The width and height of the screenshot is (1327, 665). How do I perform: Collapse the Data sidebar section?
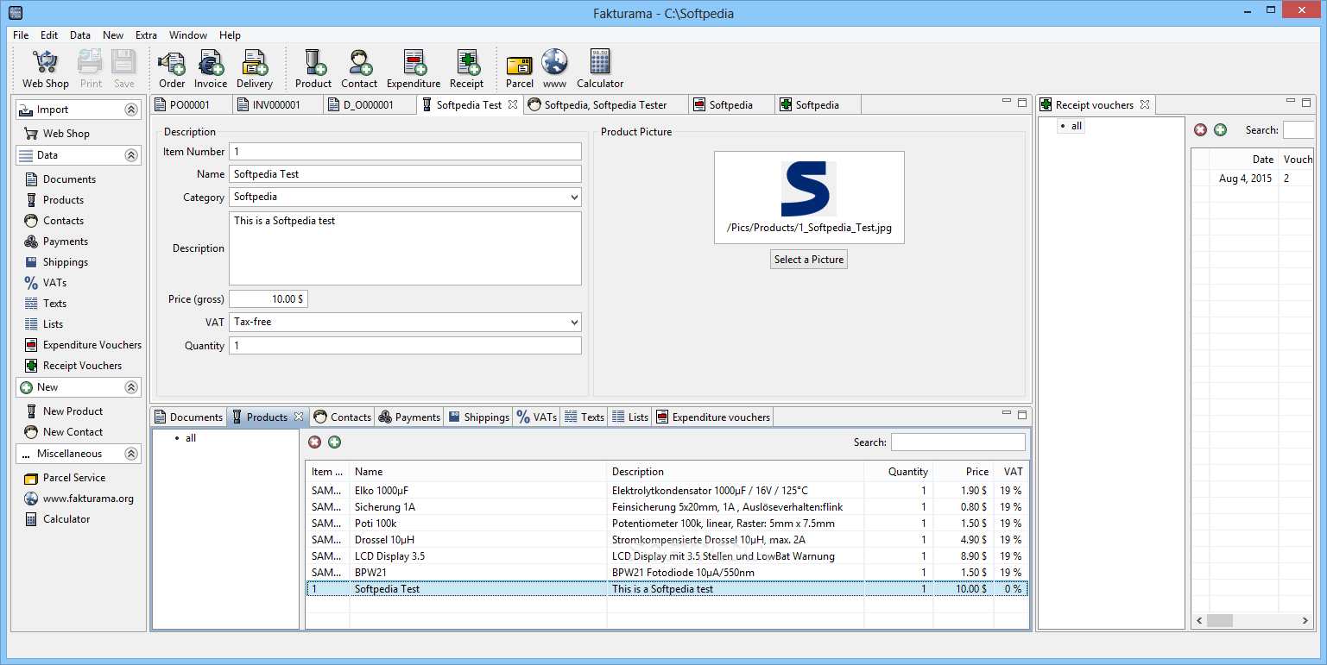click(x=131, y=155)
